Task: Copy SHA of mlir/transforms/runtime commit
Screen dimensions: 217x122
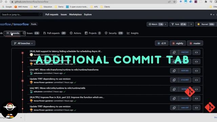Action: pos(174,71)
